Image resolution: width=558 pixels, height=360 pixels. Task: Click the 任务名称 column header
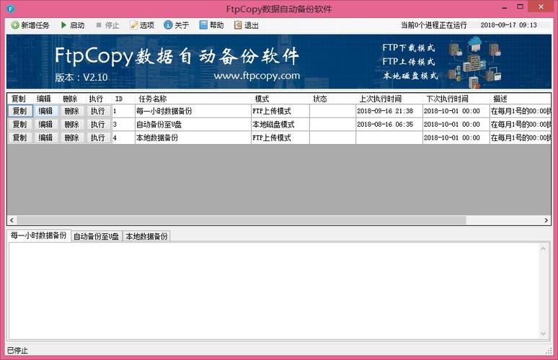click(x=193, y=99)
